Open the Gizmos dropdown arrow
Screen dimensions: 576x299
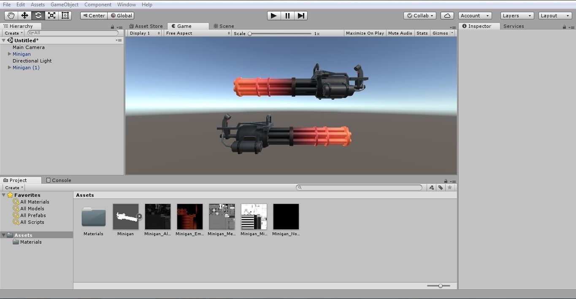click(x=452, y=33)
